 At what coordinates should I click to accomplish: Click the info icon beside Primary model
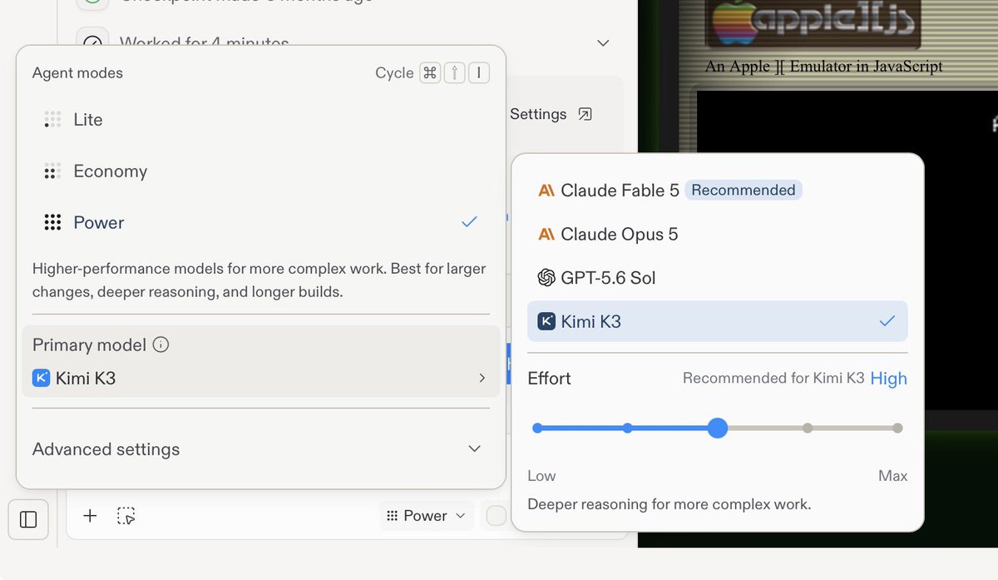[x=161, y=345]
